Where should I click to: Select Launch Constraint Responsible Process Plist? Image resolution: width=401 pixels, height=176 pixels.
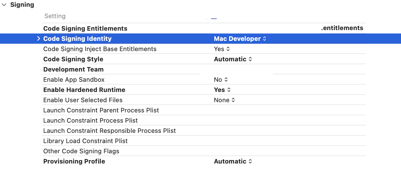(109, 131)
